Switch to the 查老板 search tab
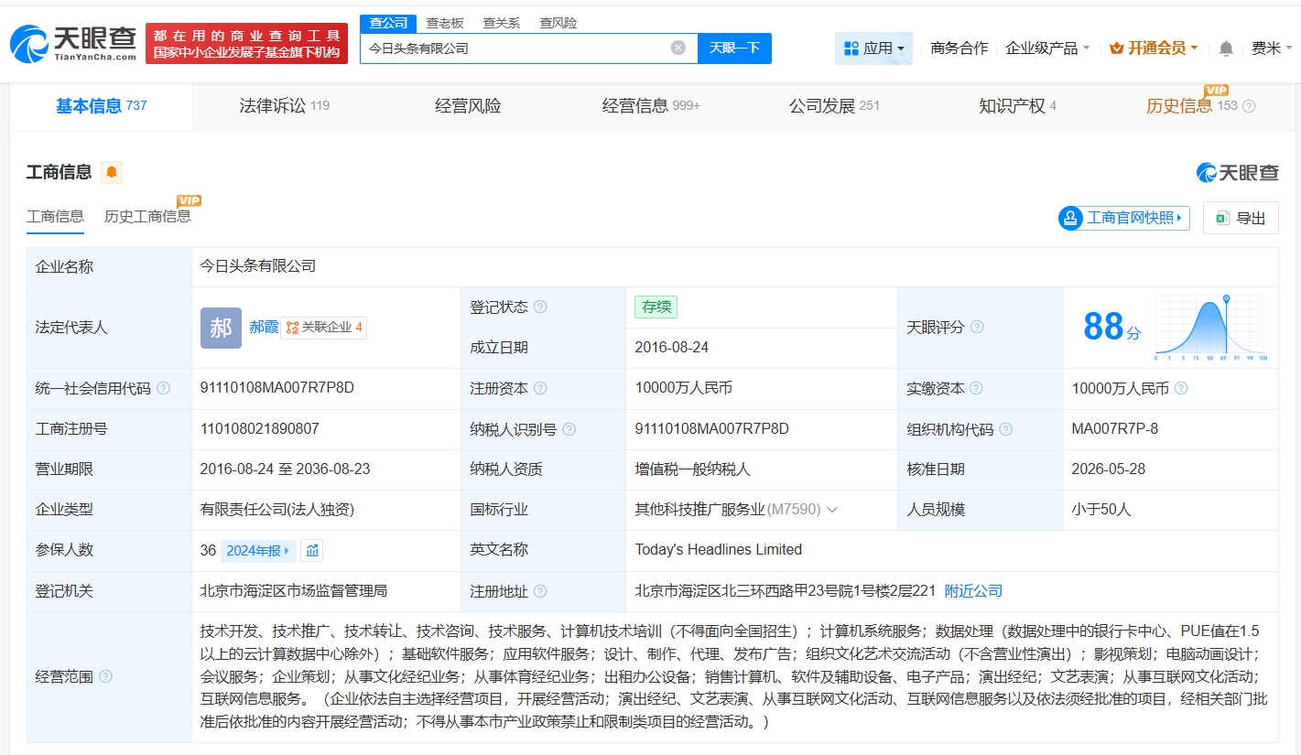 point(445,23)
